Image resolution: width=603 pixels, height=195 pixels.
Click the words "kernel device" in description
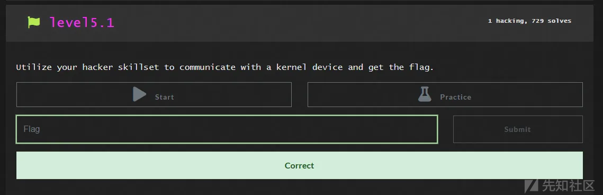(x=309, y=67)
